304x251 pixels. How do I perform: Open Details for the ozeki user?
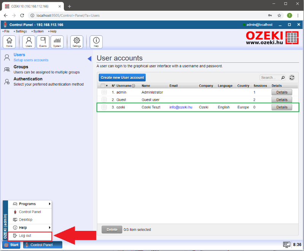282,107
